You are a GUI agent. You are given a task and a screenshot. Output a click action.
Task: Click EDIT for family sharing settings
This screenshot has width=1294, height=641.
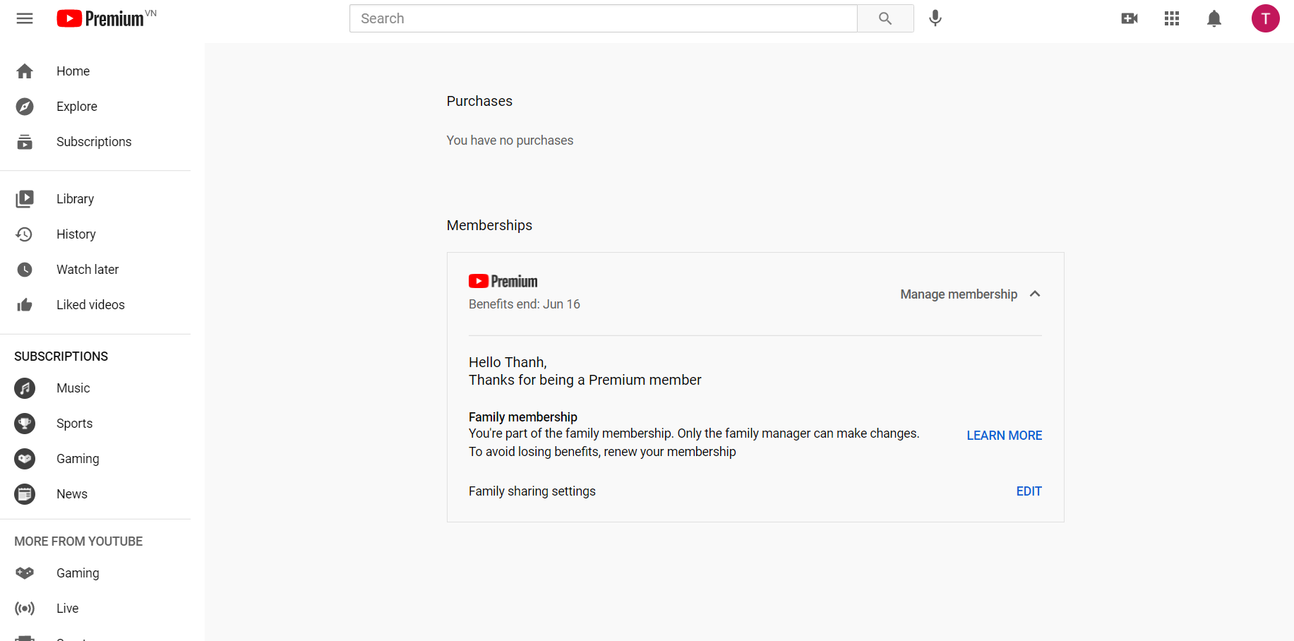pyautogui.click(x=1029, y=491)
